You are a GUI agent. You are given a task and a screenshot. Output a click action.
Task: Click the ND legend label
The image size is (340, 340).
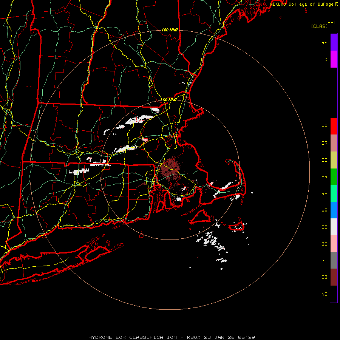click(324, 294)
